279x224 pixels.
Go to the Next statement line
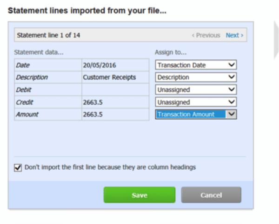click(x=234, y=35)
